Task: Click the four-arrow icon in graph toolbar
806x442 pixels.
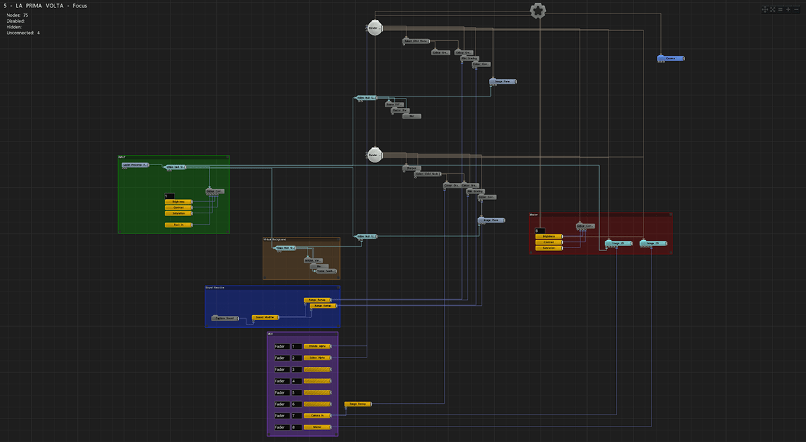Action: point(765,9)
